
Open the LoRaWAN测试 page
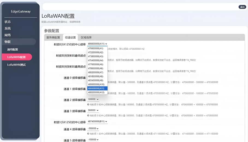(x=16, y=65)
